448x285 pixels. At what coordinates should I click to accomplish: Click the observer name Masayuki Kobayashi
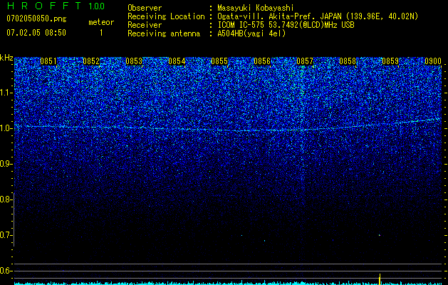pos(256,8)
